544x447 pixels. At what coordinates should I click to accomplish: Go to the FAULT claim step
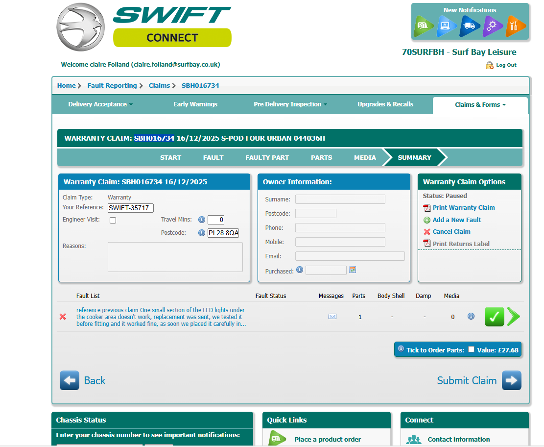pyautogui.click(x=213, y=158)
